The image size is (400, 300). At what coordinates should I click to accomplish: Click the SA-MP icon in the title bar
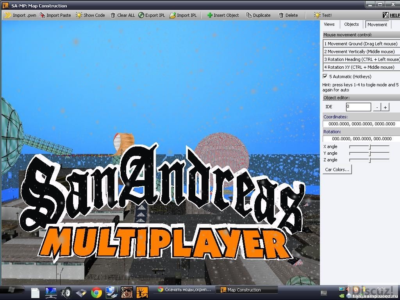[x=5, y=5]
